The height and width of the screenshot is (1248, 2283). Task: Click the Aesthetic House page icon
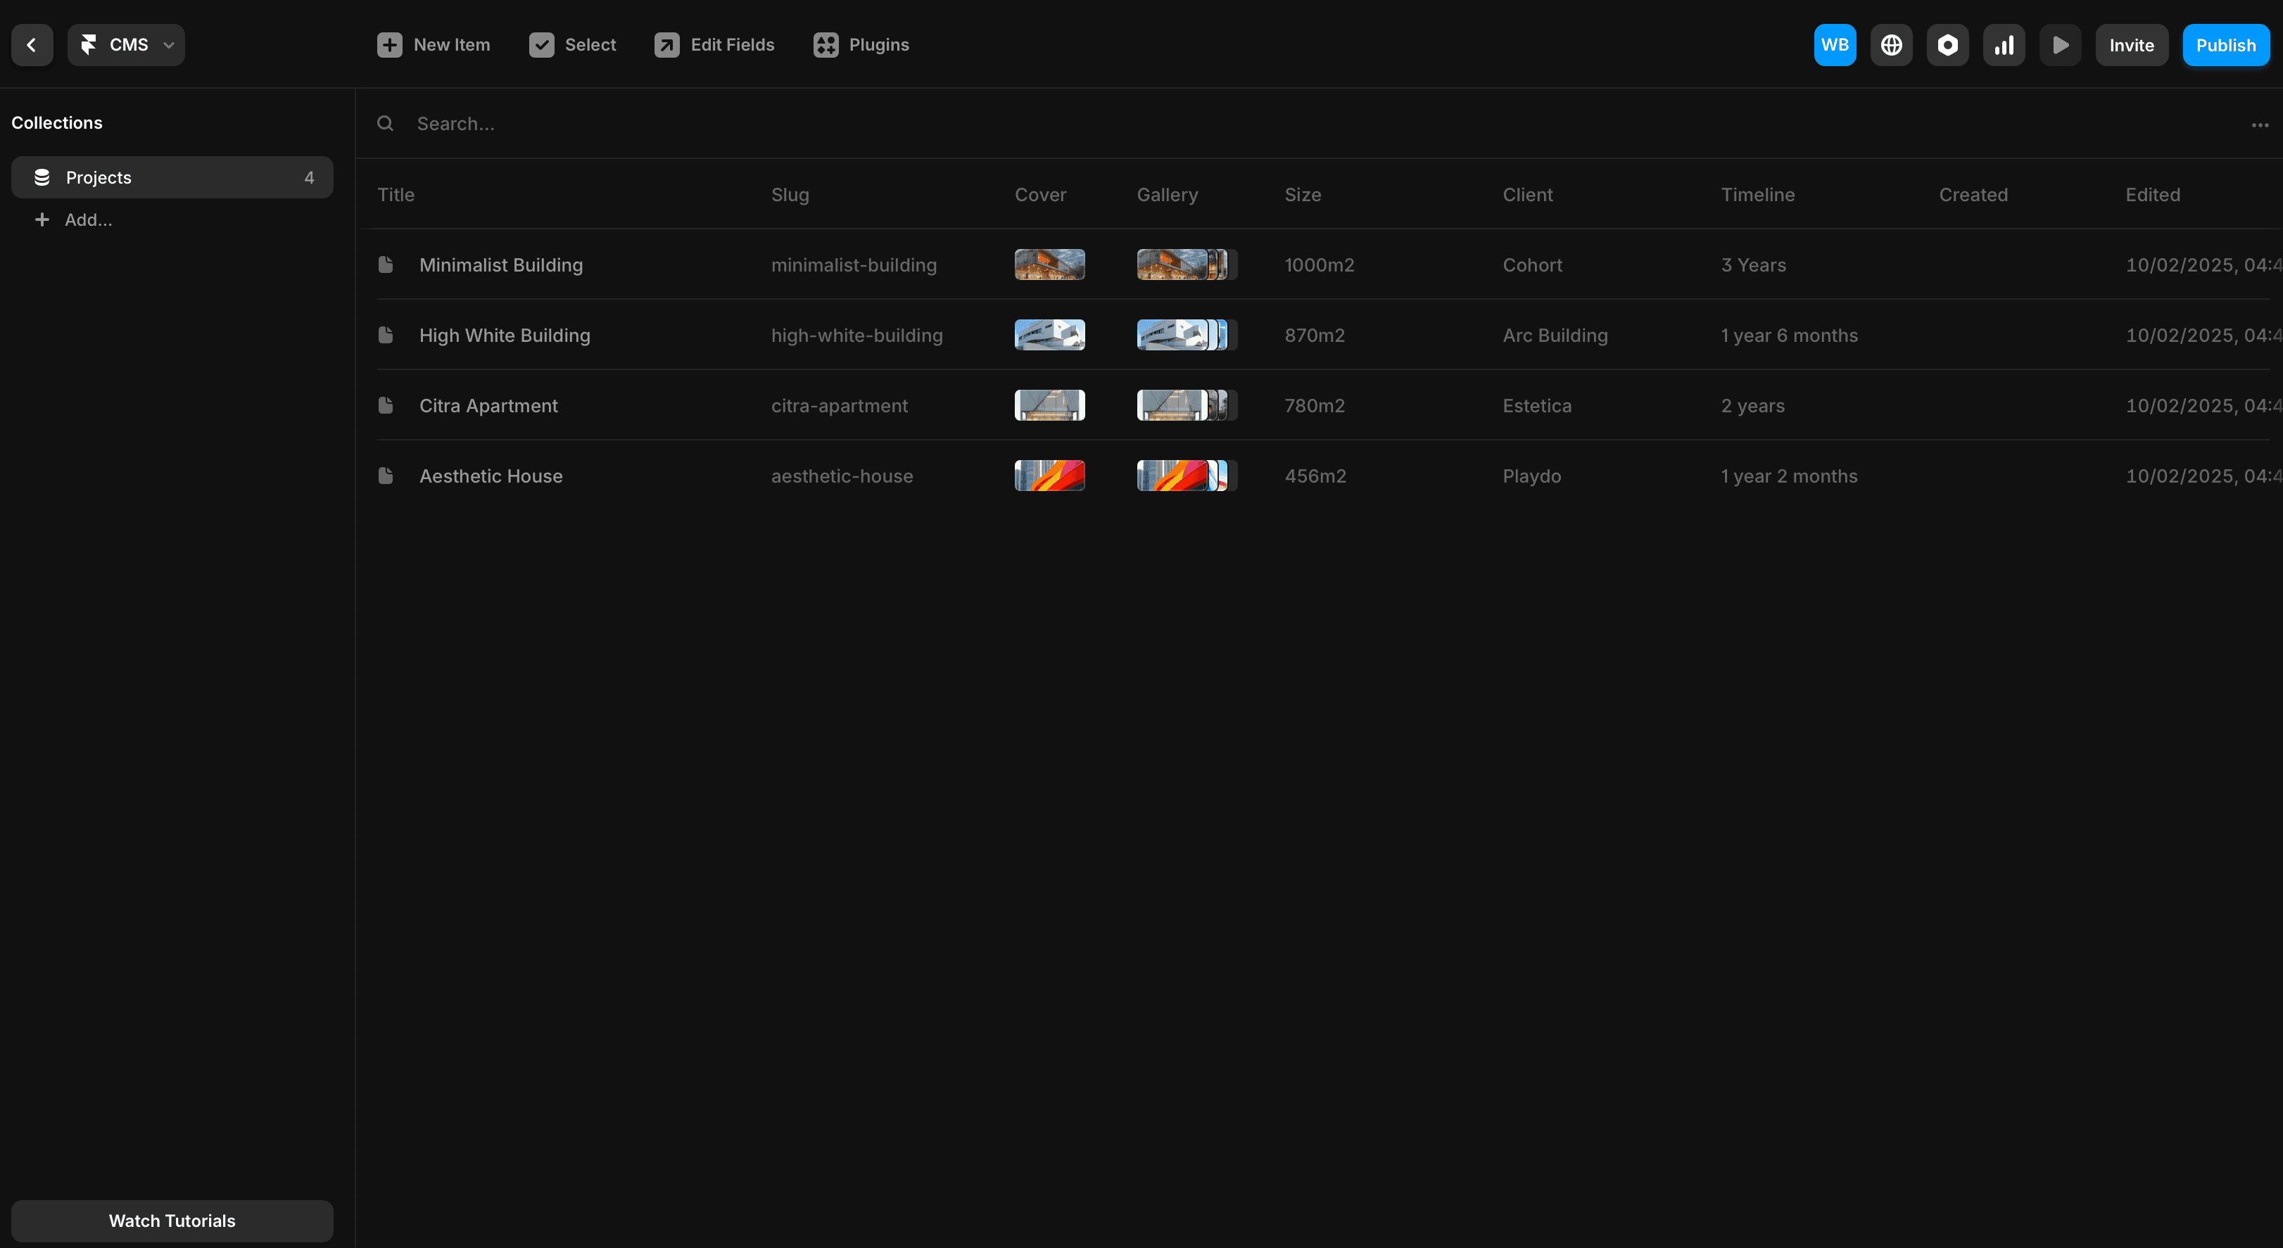click(386, 476)
